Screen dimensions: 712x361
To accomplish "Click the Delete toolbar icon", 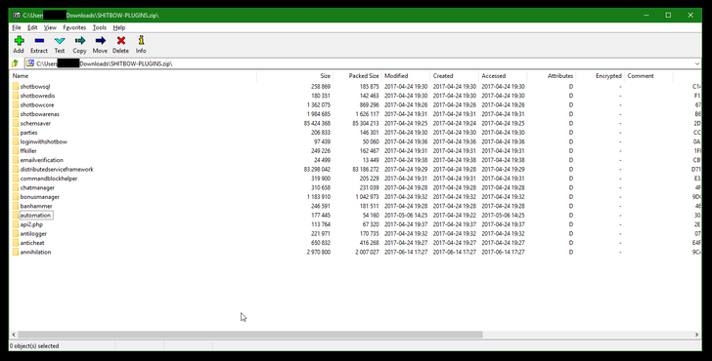I will click(121, 41).
